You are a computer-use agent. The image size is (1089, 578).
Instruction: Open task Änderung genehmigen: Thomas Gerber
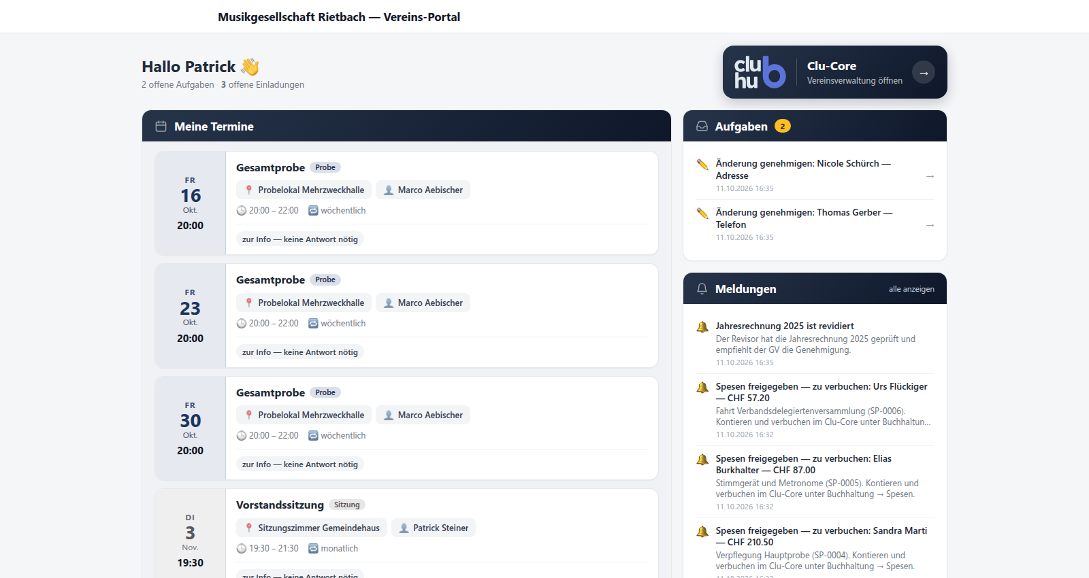coord(815,224)
